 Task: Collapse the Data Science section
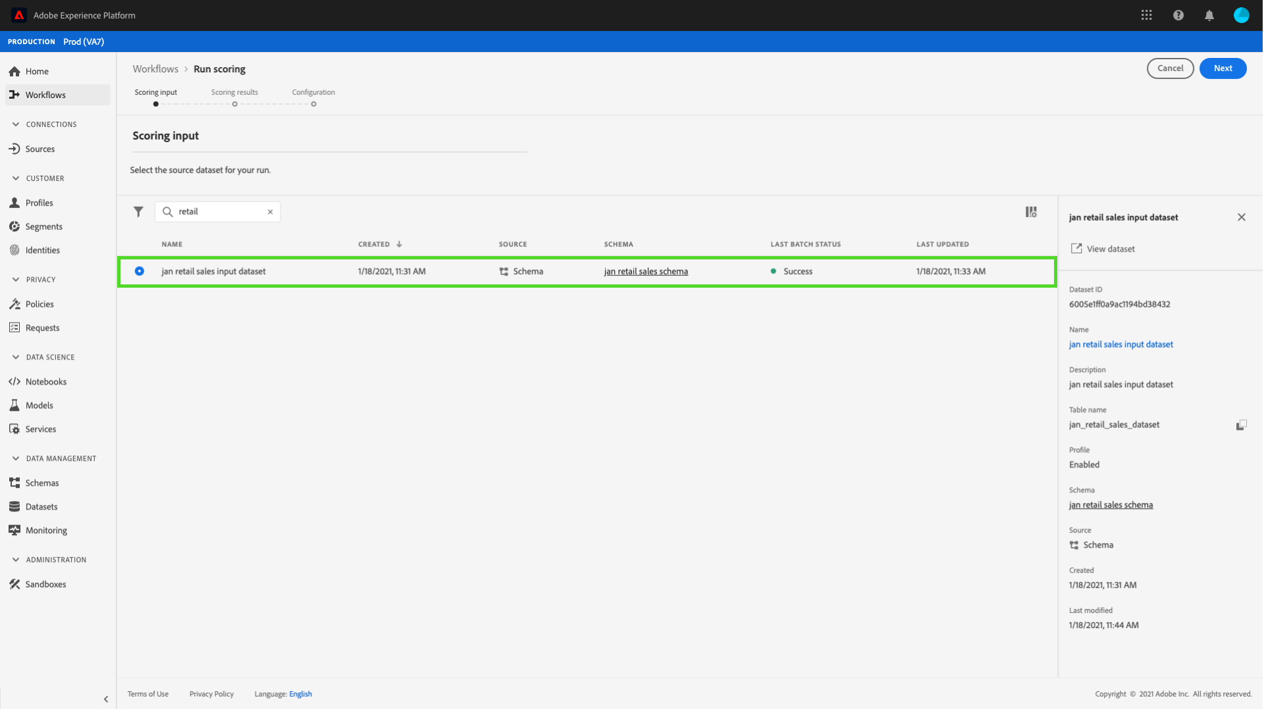[16, 357]
